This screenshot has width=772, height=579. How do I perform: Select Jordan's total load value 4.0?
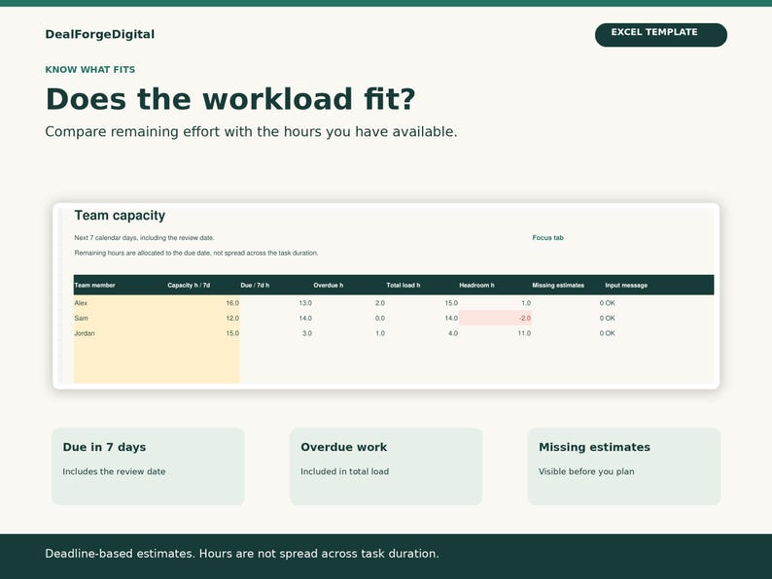pos(453,333)
